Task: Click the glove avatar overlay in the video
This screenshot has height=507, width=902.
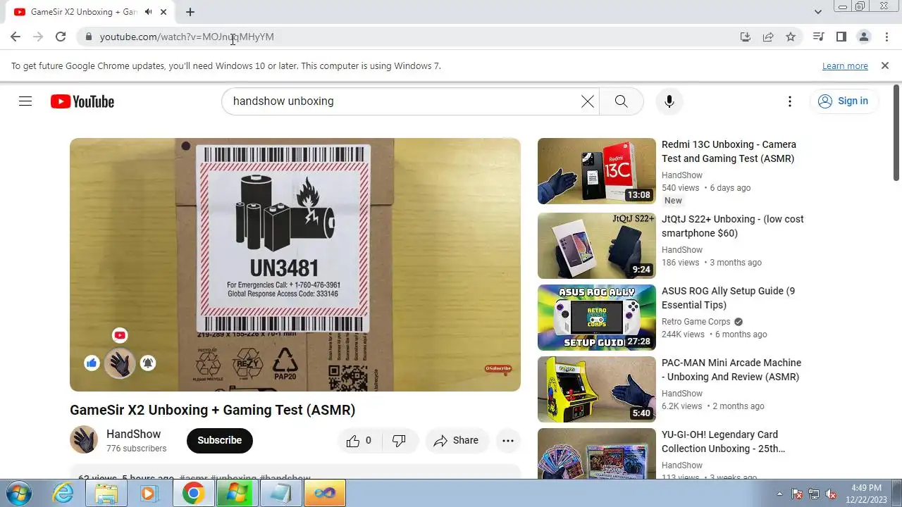Action: click(x=120, y=363)
